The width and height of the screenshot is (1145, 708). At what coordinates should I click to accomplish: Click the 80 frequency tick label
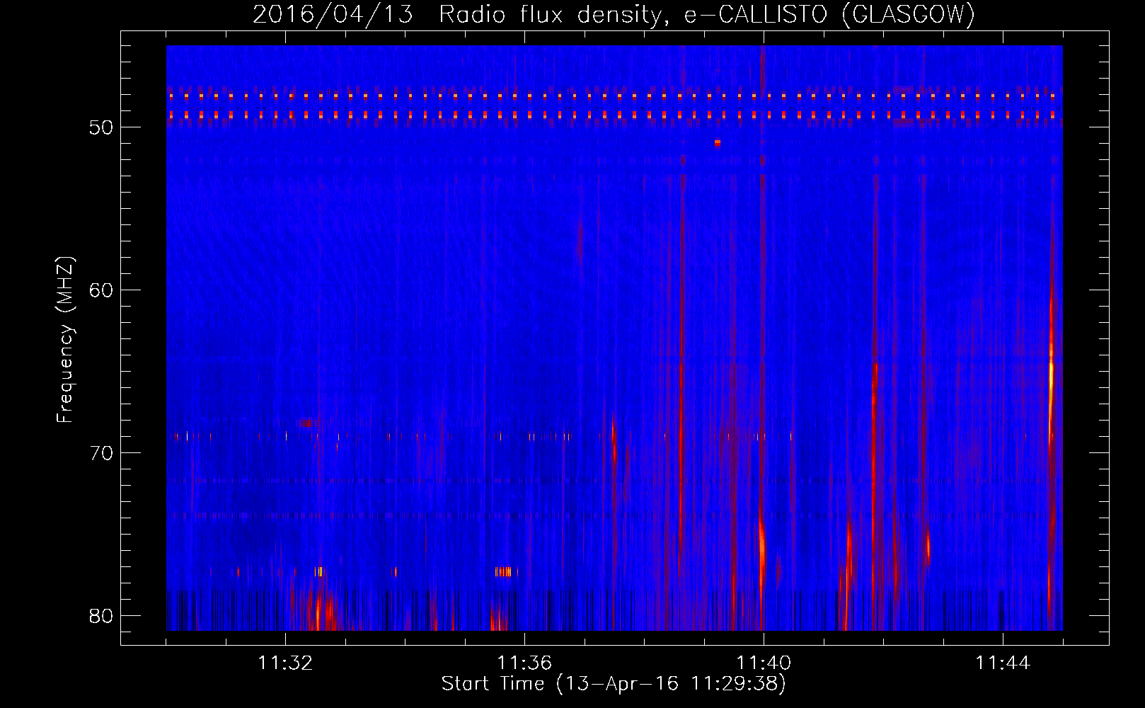click(x=101, y=616)
